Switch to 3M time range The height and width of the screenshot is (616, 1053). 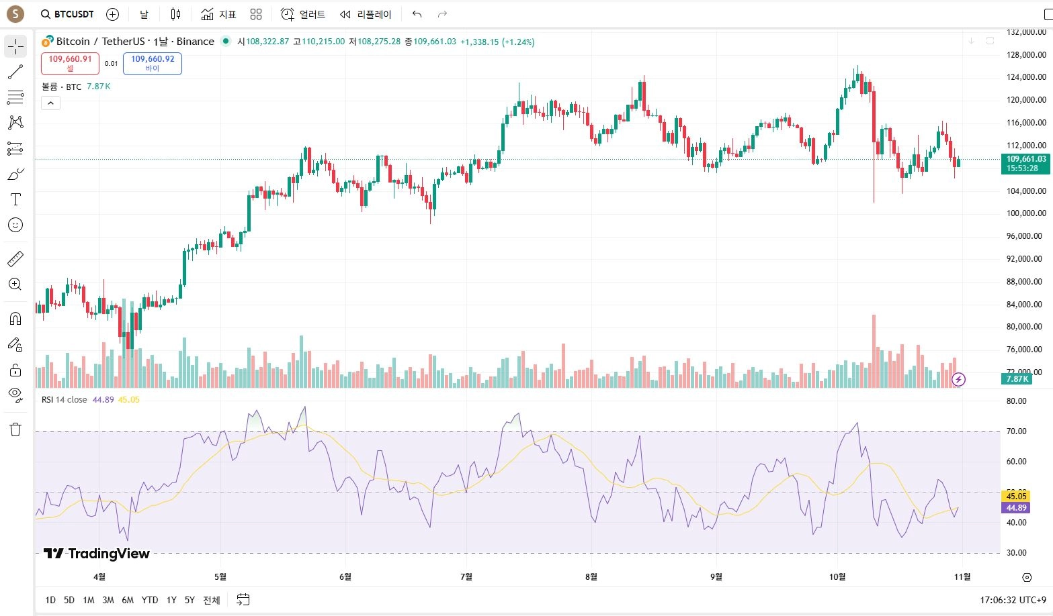pyautogui.click(x=108, y=600)
